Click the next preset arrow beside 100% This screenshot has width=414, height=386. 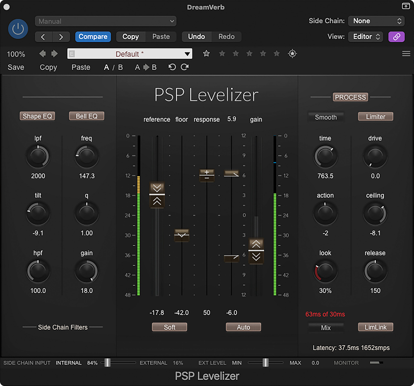[x=54, y=54]
